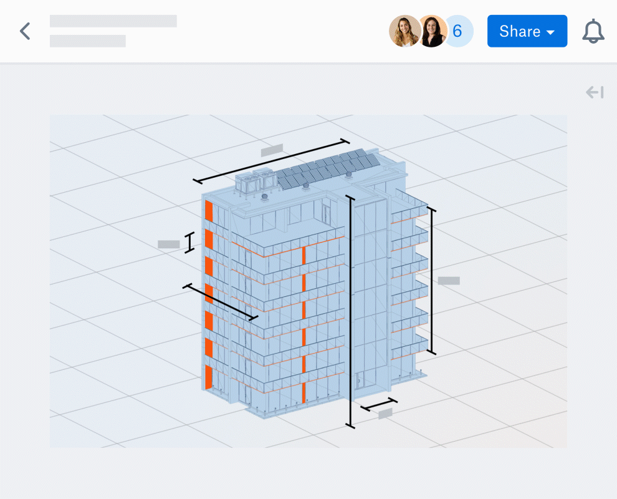Open notifications bell icon
617x499 pixels.
pos(593,31)
